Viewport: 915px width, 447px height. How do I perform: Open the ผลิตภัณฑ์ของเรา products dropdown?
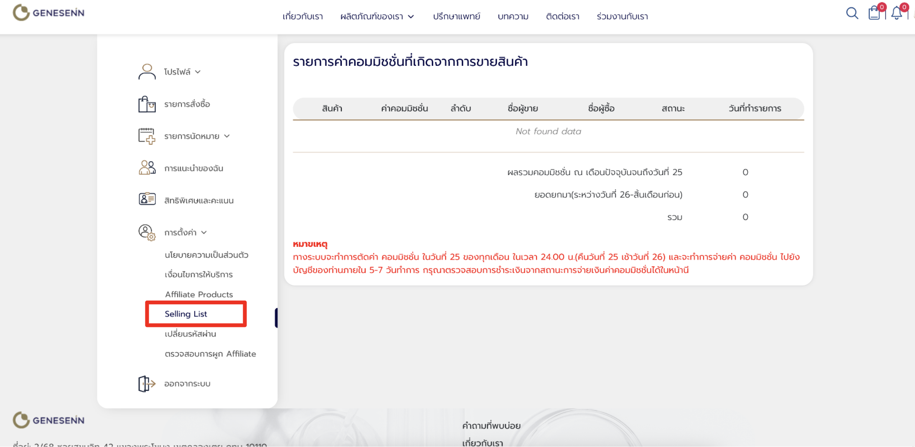pyautogui.click(x=377, y=17)
